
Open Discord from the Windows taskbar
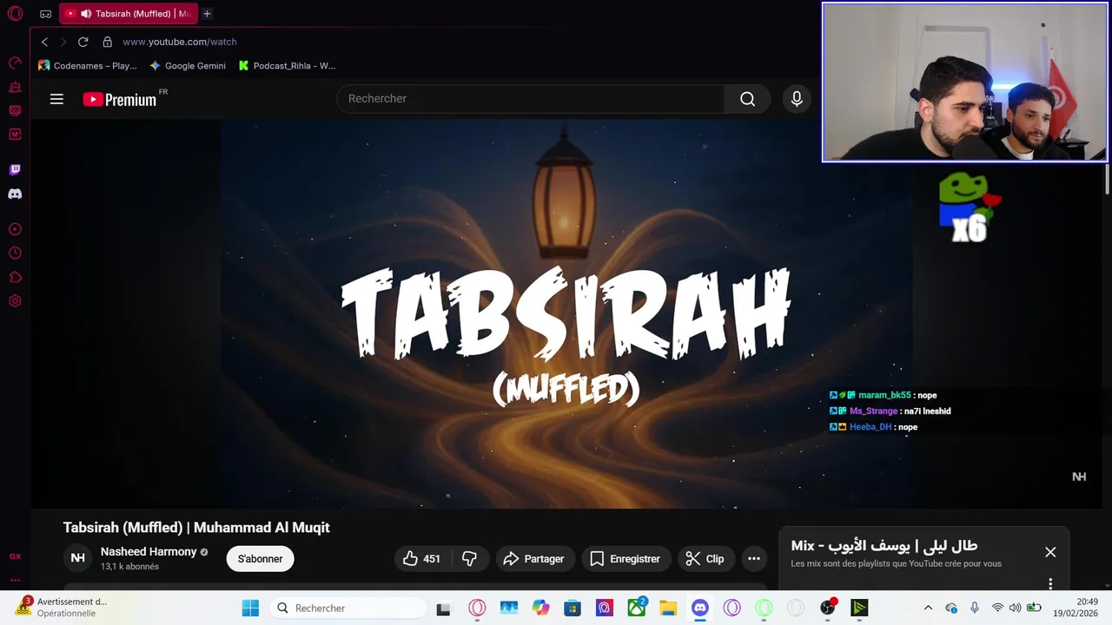700,608
